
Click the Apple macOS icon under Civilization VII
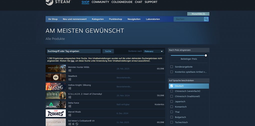point(73,124)
